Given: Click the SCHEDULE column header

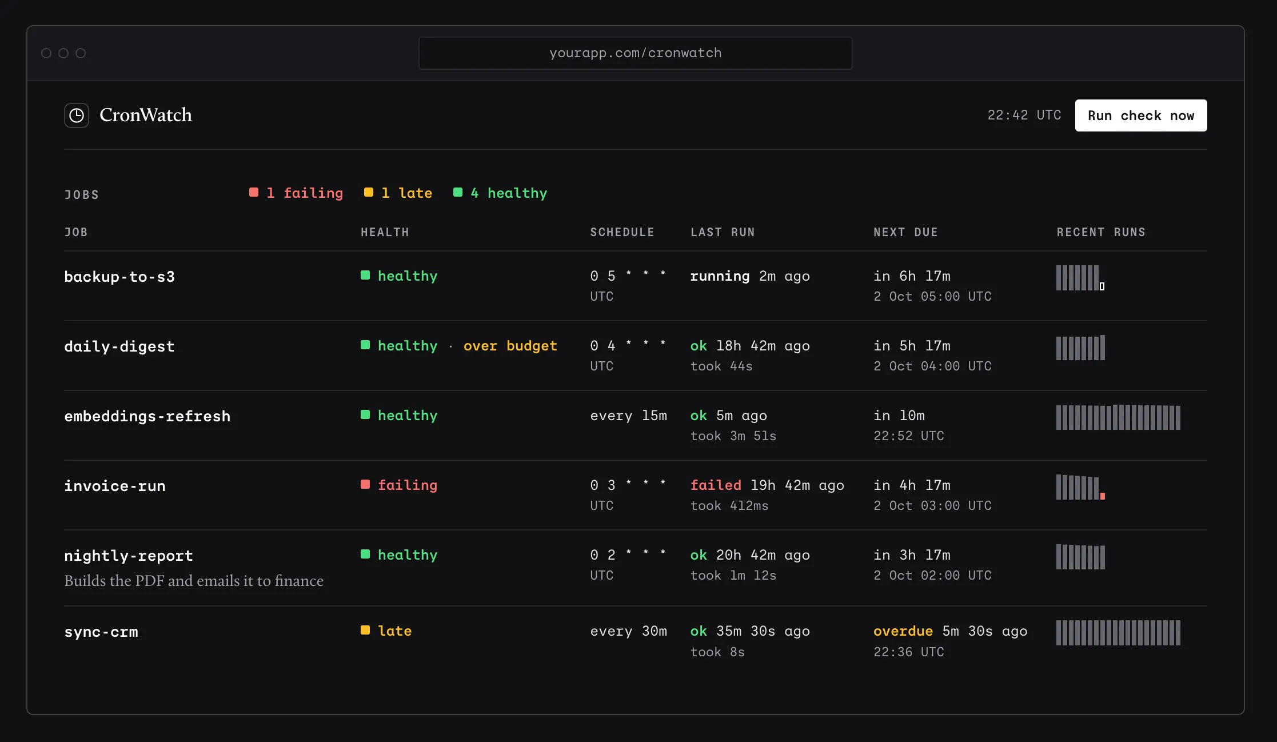Looking at the screenshot, I should (622, 232).
